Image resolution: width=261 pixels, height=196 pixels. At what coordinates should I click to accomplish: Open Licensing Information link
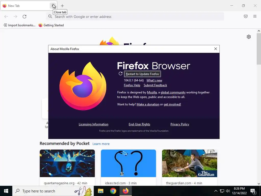click(x=93, y=124)
